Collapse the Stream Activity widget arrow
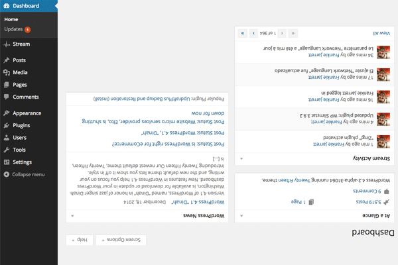The height and width of the screenshot is (265, 398). (241, 158)
